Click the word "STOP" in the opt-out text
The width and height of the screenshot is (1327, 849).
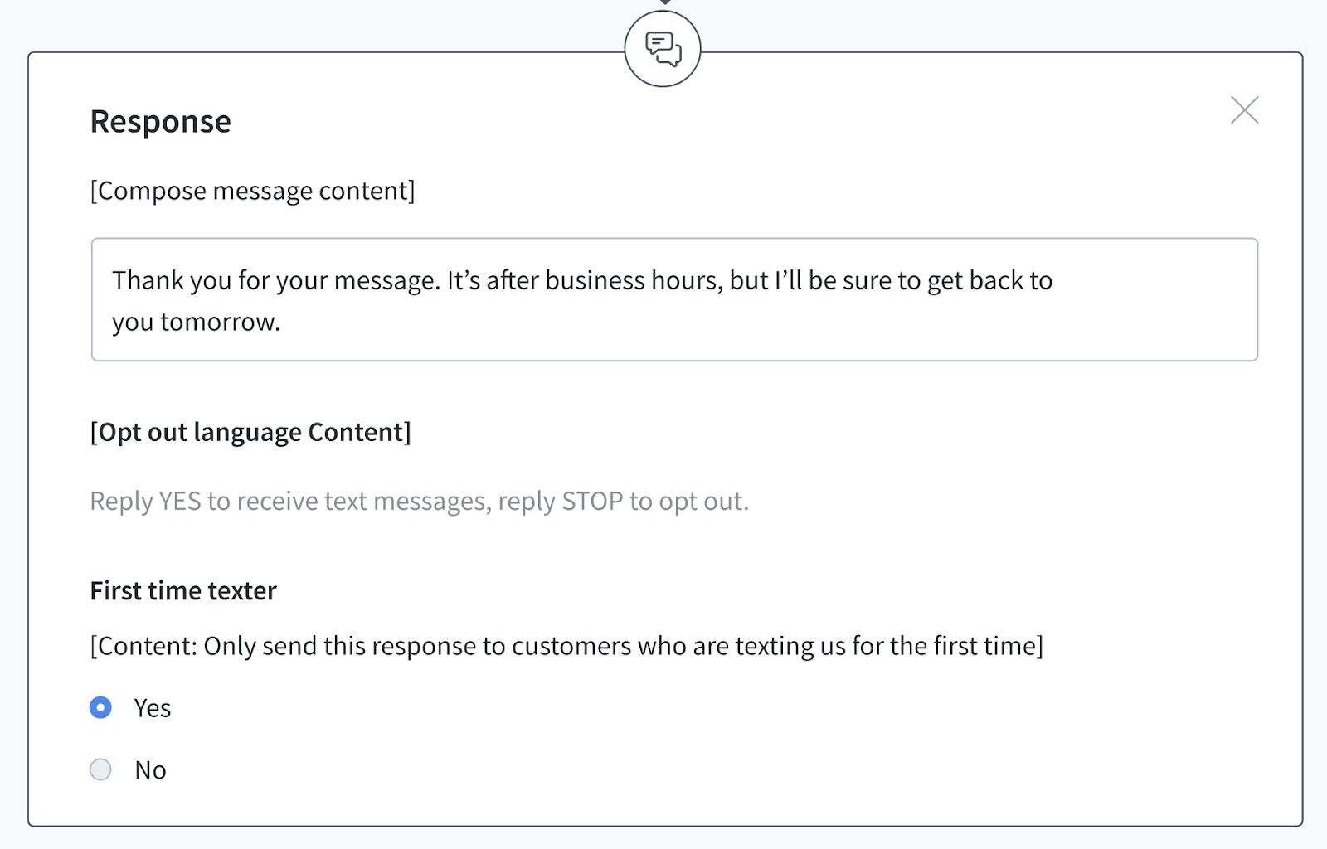[592, 501]
